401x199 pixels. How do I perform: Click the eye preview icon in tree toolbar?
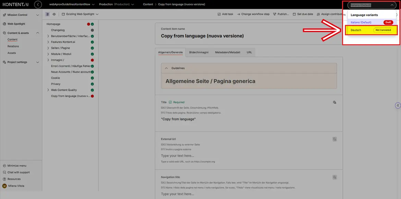pyautogui.click(x=54, y=14)
